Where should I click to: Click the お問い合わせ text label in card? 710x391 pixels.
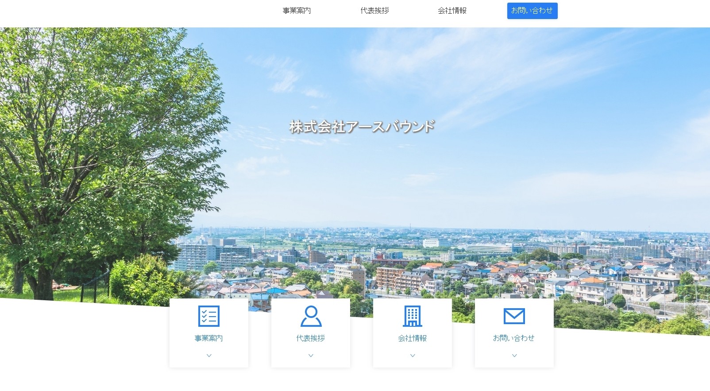click(514, 338)
